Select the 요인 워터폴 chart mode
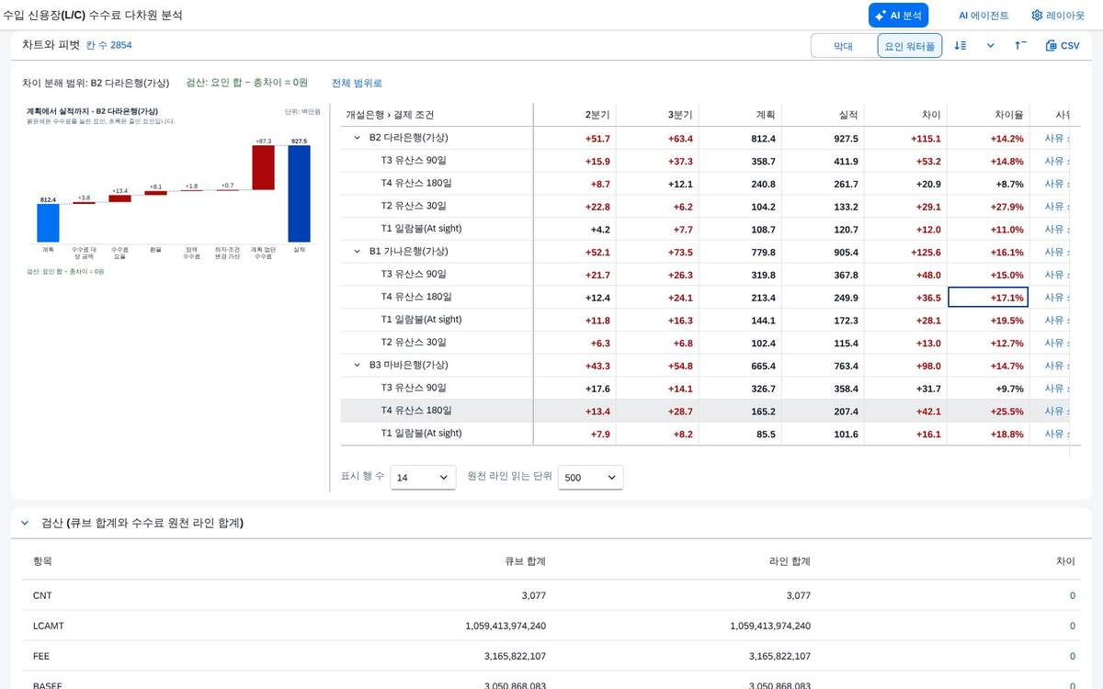 point(910,46)
